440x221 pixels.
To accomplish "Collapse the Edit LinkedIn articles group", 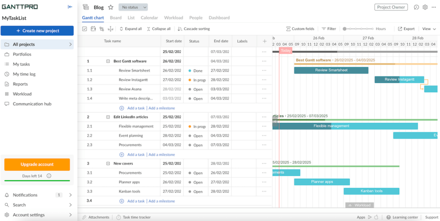I will tap(108, 117).
